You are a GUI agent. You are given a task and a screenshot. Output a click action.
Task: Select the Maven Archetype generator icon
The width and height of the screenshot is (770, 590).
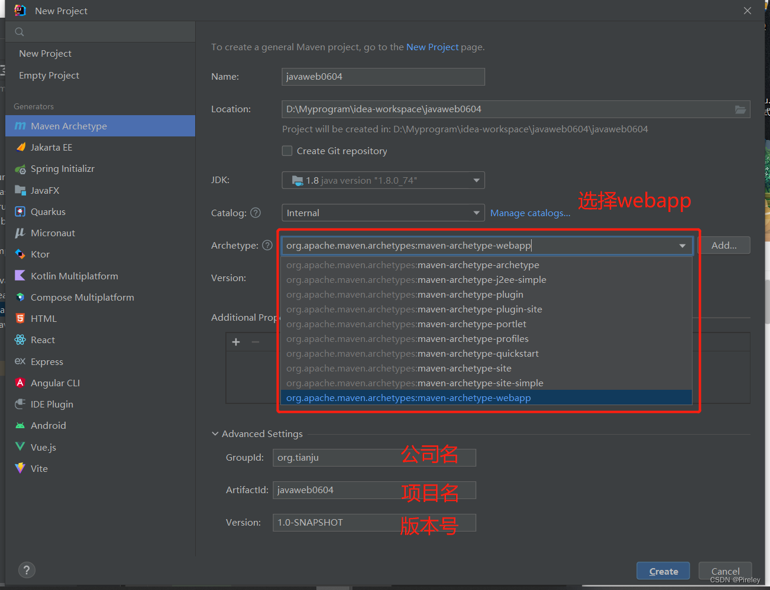click(20, 126)
